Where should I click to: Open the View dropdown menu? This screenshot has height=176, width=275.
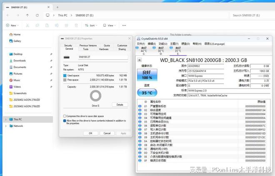110,25
